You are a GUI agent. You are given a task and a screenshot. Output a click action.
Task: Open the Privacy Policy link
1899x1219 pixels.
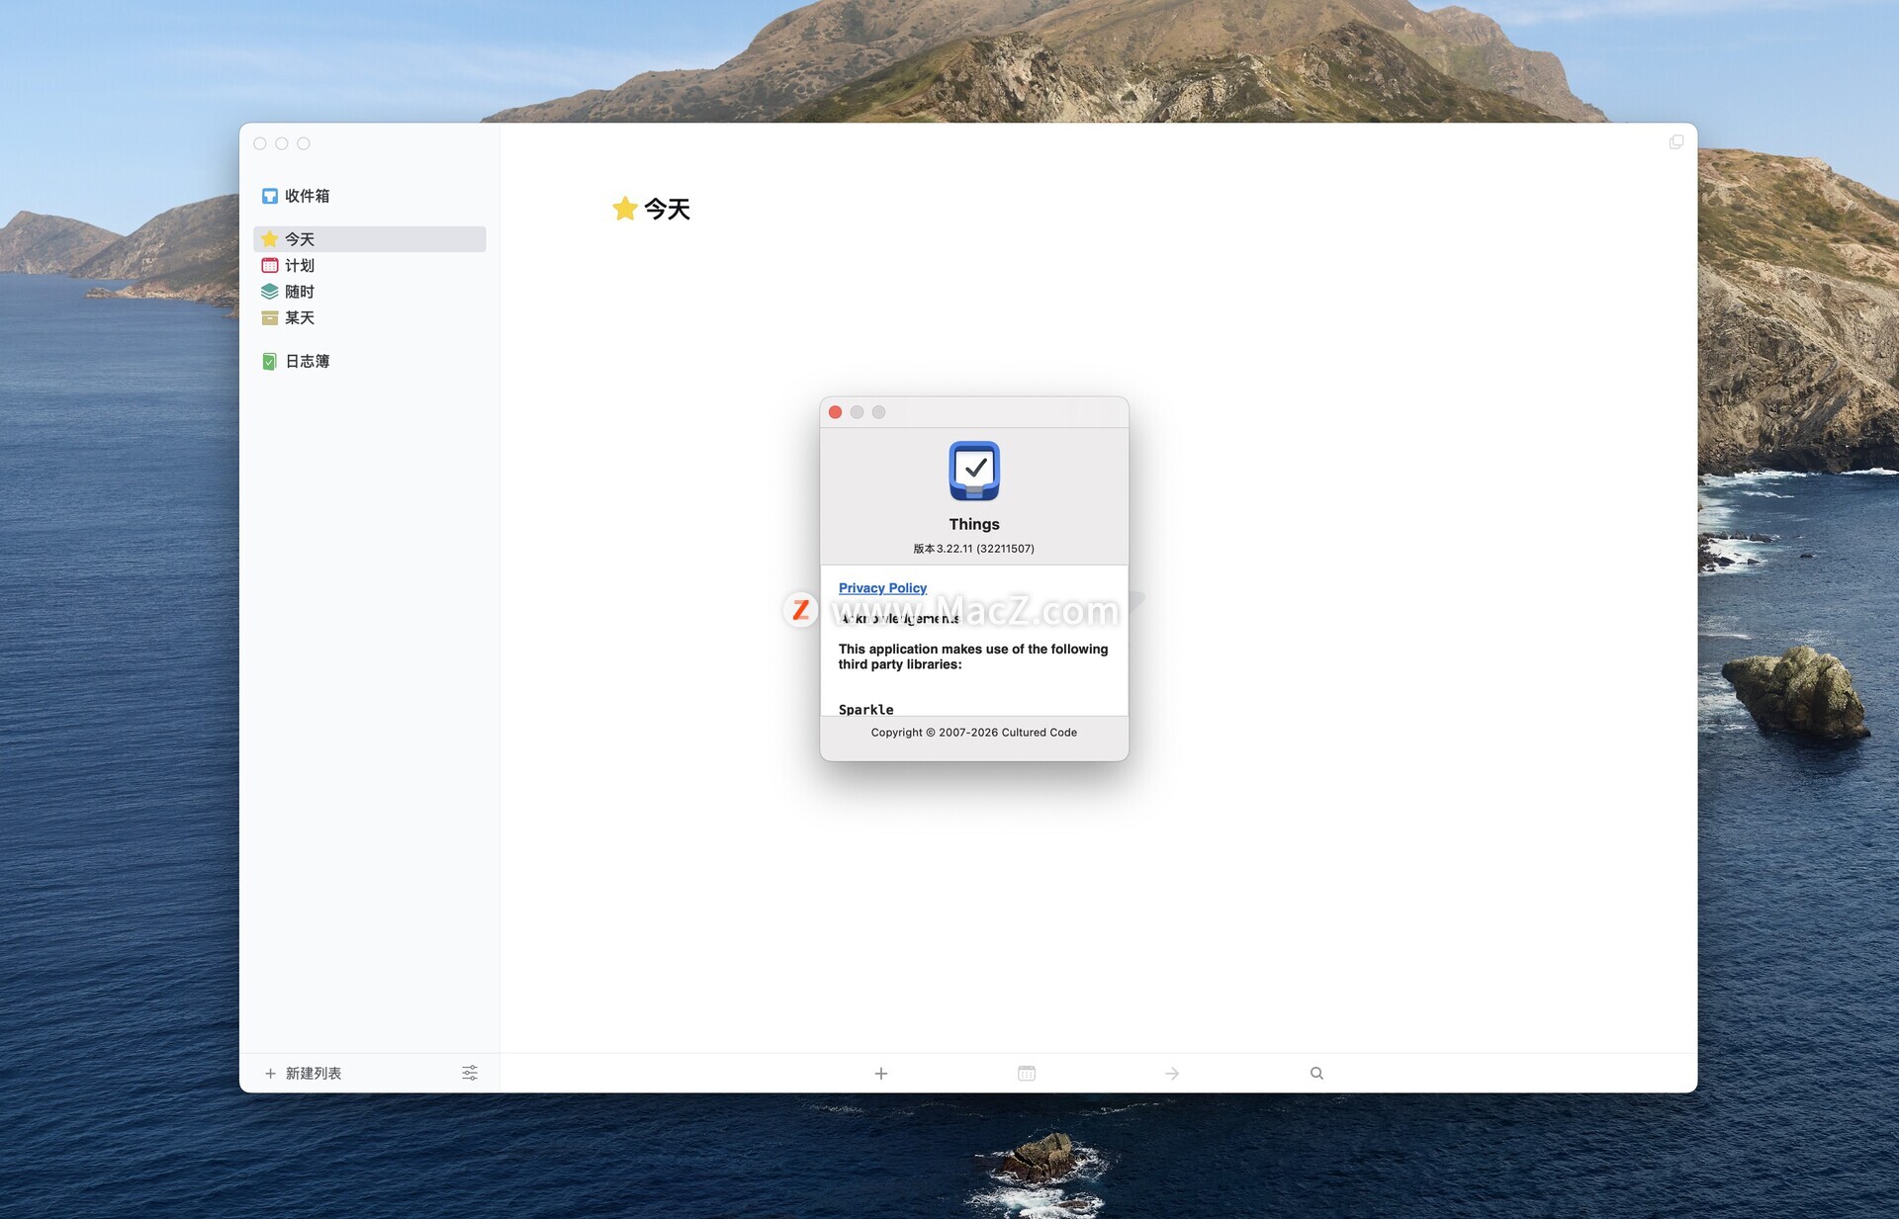(x=882, y=588)
